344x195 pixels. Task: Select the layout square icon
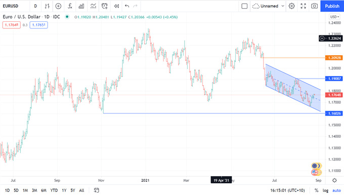244,6
